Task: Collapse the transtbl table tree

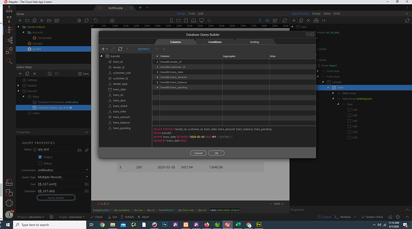Action: coord(102,56)
